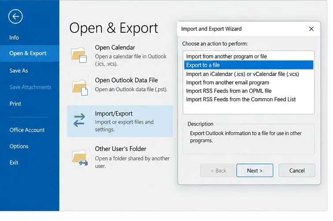
Task: Open Outlook Options
Action: (x=19, y=146)
